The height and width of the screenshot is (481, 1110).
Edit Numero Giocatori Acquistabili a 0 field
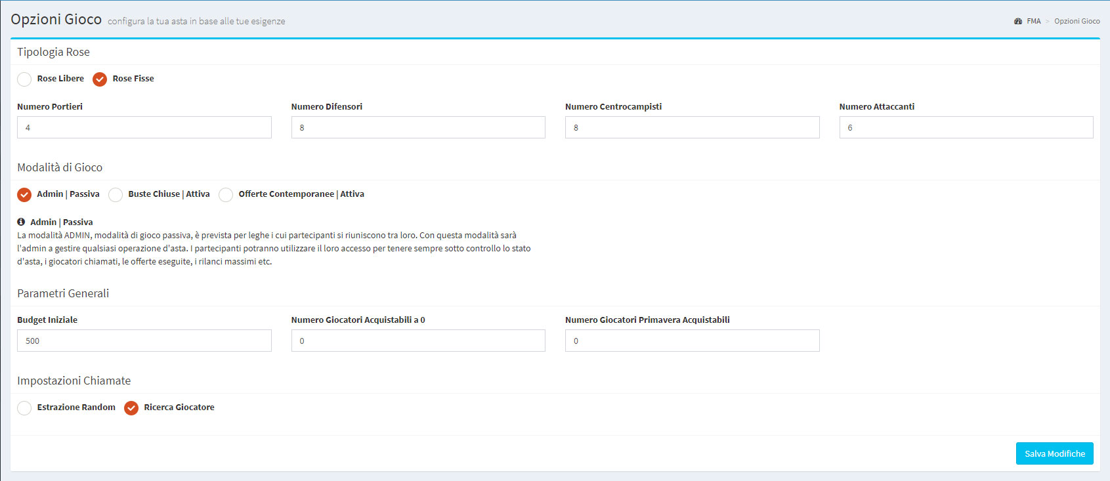[418, 341]
